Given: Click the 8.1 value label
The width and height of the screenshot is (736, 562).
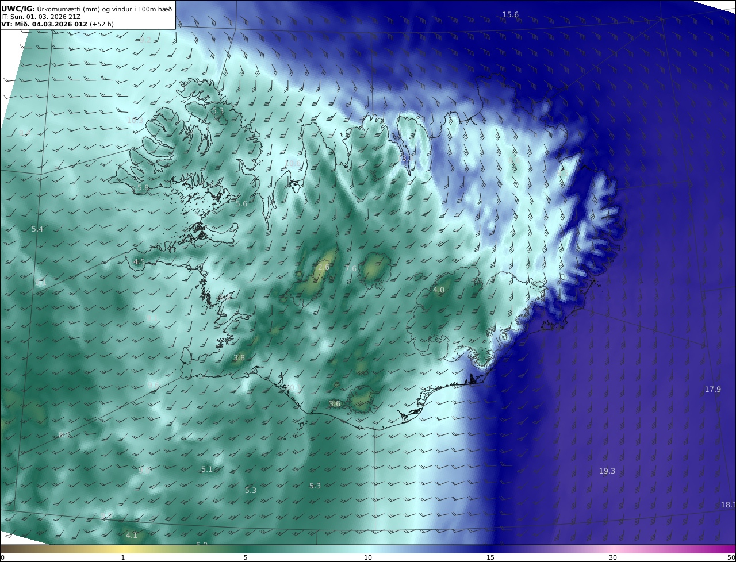Looking at the screenshot, I should (64, 435).
